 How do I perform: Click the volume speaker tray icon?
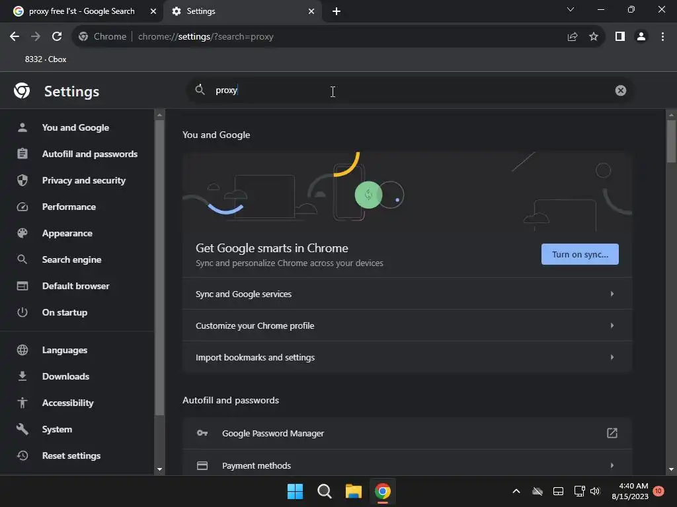click(595, 491)
